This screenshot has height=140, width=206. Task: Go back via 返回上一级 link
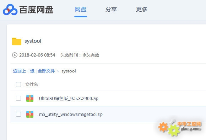(x=24, y=71)
